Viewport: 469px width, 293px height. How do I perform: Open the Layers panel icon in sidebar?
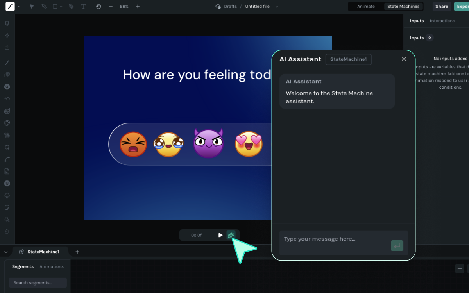pos(7,23)
